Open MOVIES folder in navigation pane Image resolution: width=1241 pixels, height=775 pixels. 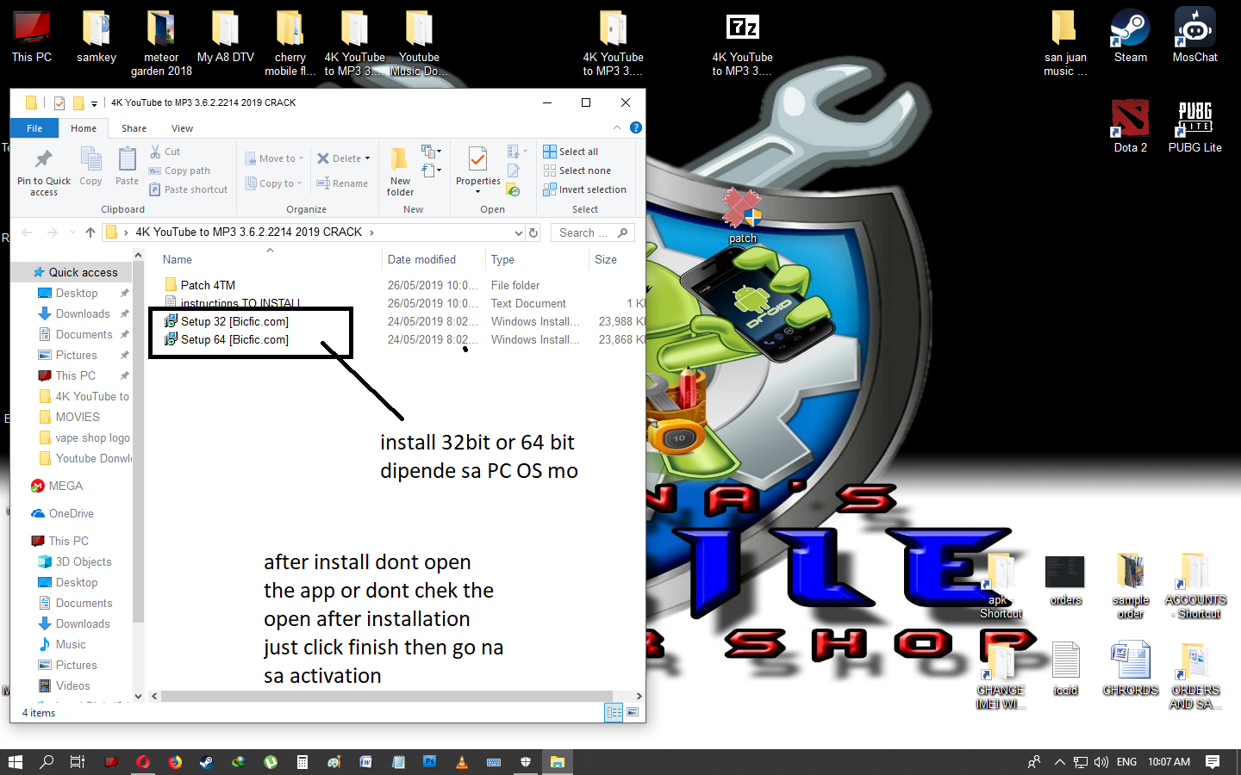pos(78,417)
